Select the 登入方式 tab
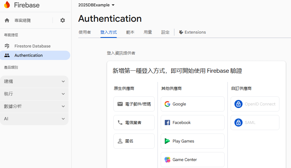291x168 pixels. pos(109,32)
